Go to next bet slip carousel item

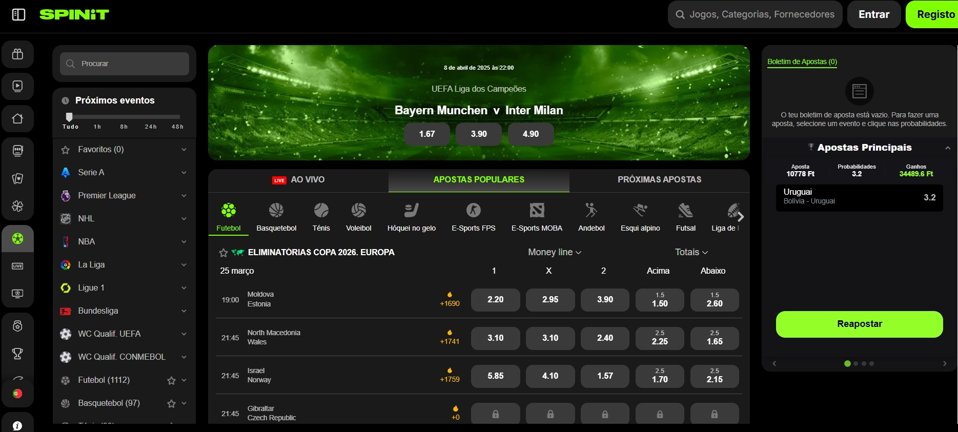point(945,364)
